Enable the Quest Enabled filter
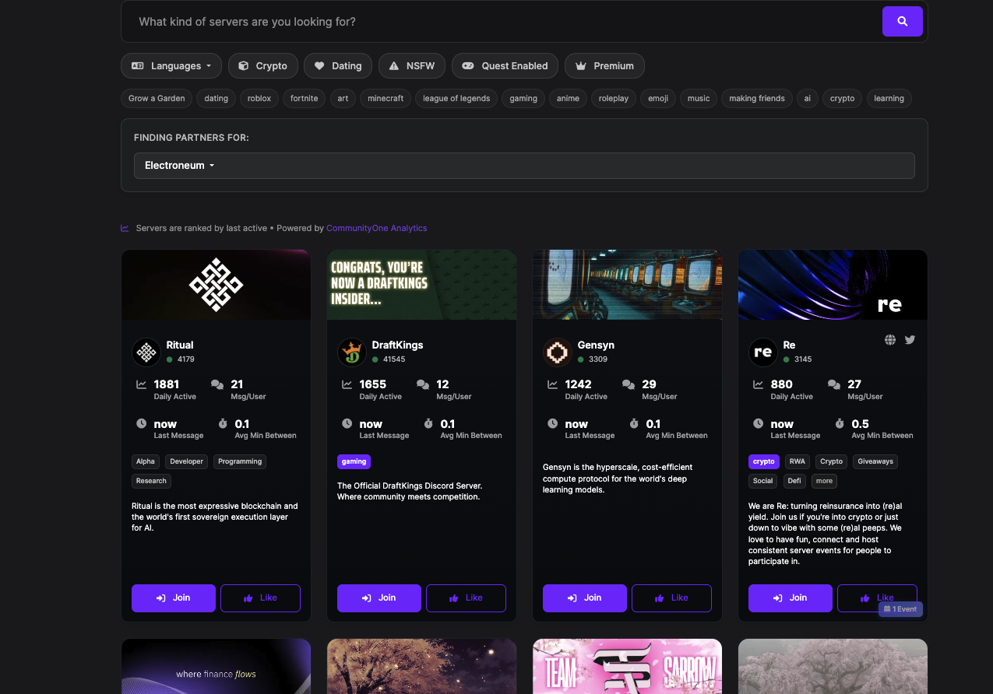This screenshot has width=993, height=694. 505,65
